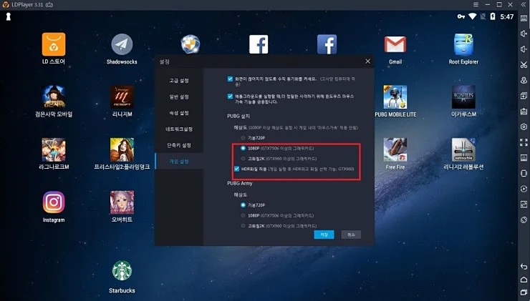
Task: Launch 프리스타일2:플라잉덩크
Action: coord(122,149)
